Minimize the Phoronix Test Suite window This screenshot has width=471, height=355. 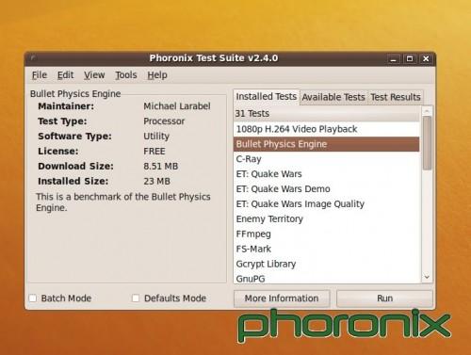(393, 58)
